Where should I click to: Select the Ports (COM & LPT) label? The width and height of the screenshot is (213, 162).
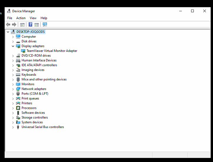35,94
